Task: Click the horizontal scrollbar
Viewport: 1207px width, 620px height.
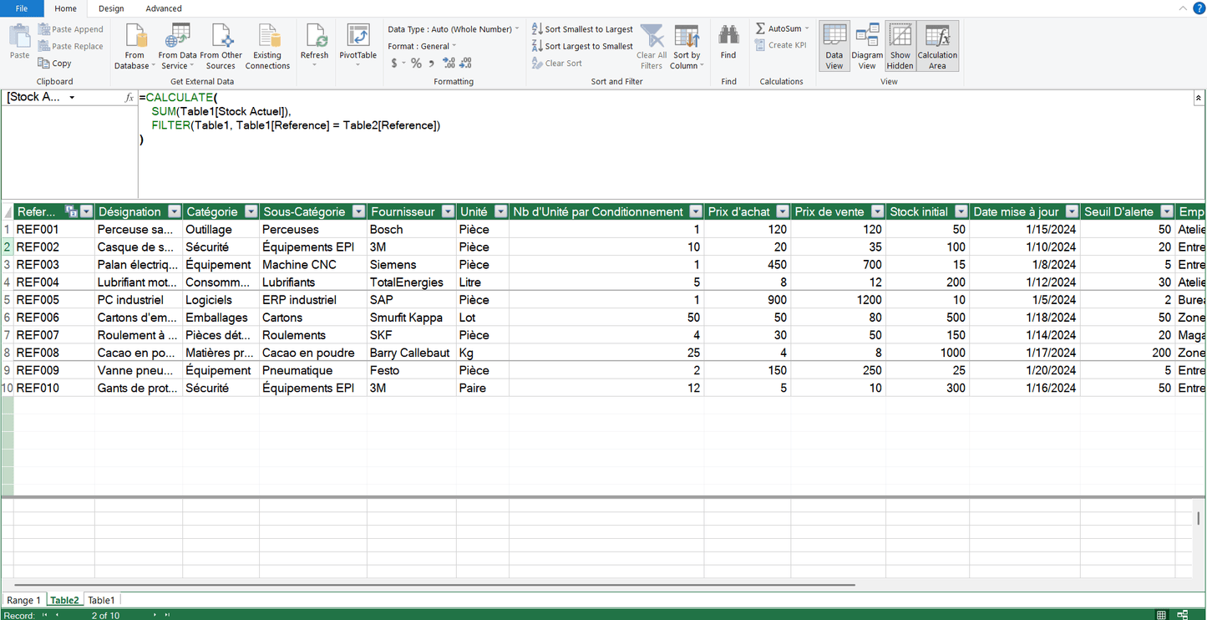Action: coord(434,585)
